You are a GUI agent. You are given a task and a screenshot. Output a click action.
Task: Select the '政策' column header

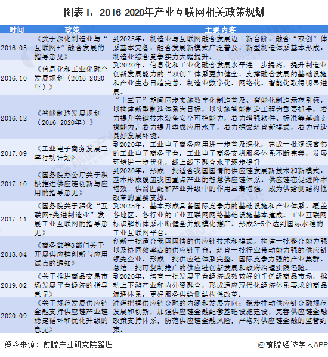[72, 30]
